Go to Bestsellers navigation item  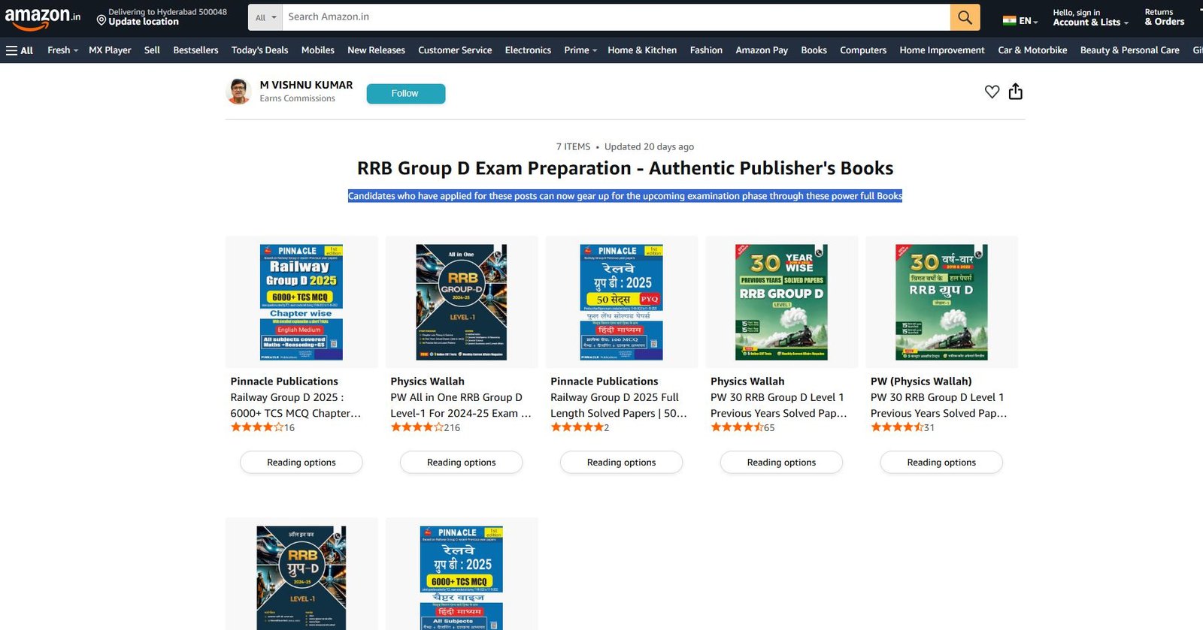(x=195, y=50)
